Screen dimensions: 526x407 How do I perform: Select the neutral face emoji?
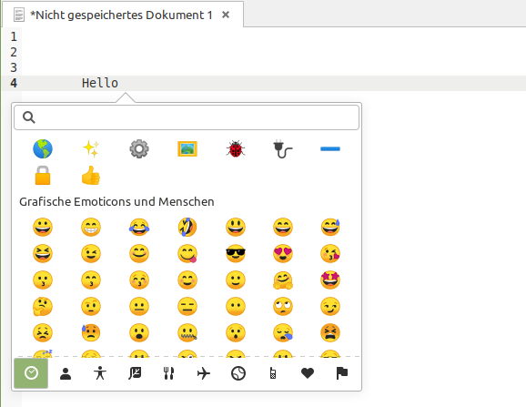[x=139, y=307]
